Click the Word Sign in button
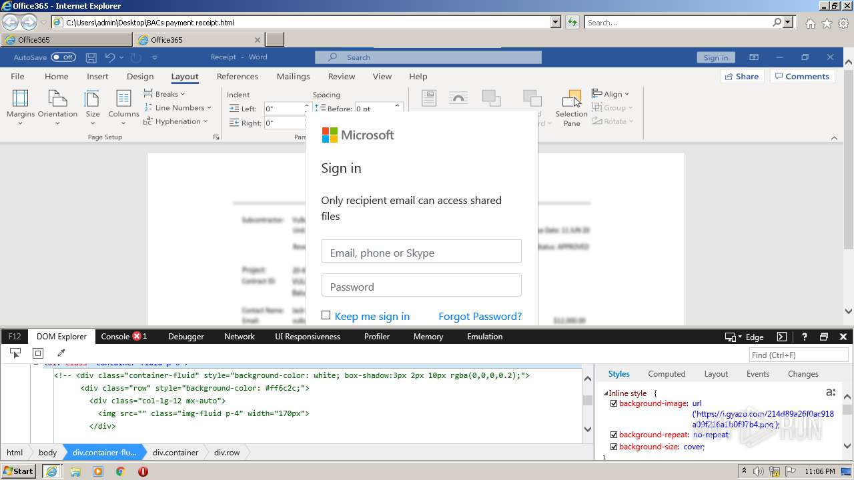This screenshot has width=854, height=480. point(716,57)
